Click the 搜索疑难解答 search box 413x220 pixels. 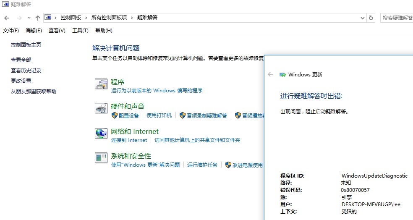point(397,18)
